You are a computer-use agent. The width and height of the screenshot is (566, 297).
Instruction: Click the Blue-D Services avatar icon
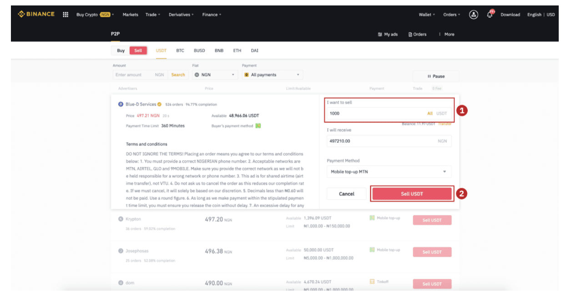point(121,104)
